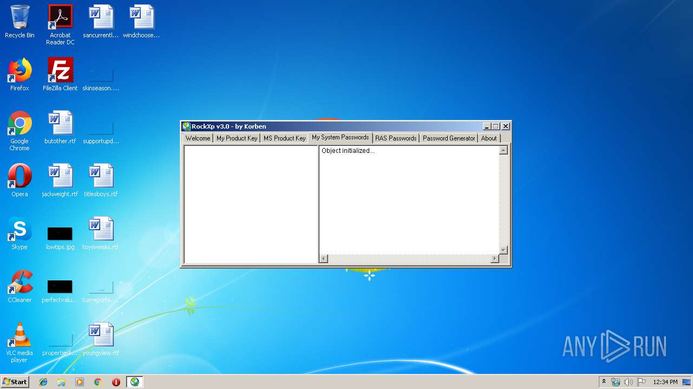Show hidden tray icons arrow
The height and width of the screenshot is (389, 693).
(x=604, y=382)
